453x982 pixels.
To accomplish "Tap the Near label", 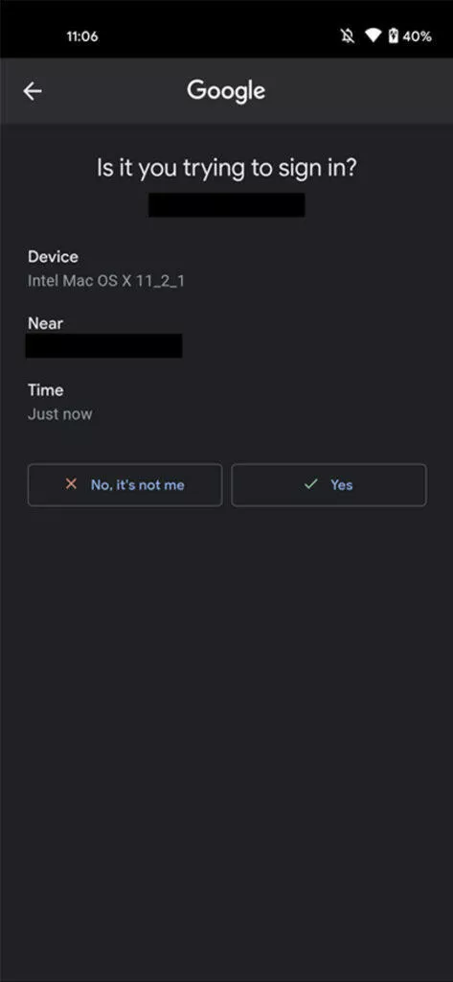I will pyautogui.click(x=46, y=323).
